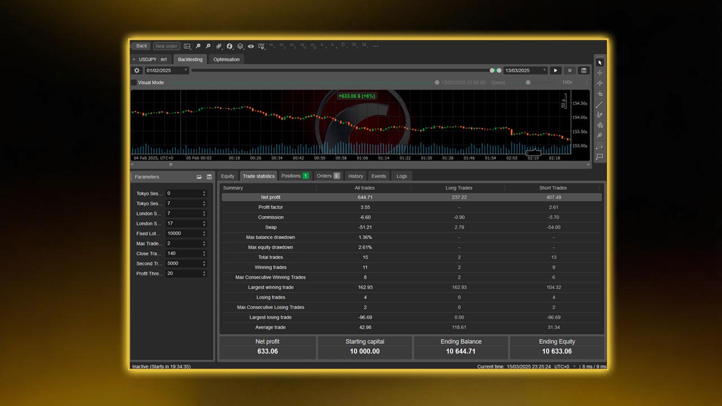
Task: Adjust the backtest Speed slider
Action: click(528, 82)
